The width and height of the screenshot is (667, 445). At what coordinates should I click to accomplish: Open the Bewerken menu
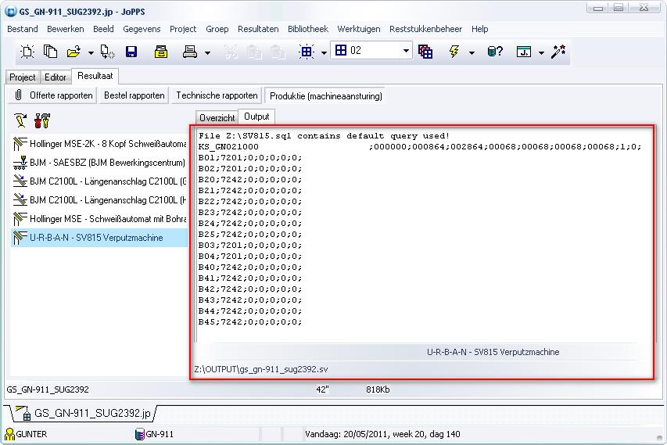pos(66,29)
